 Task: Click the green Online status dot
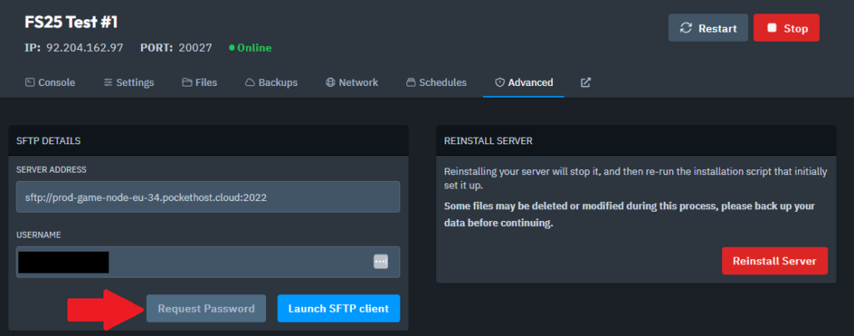(233, 48)
